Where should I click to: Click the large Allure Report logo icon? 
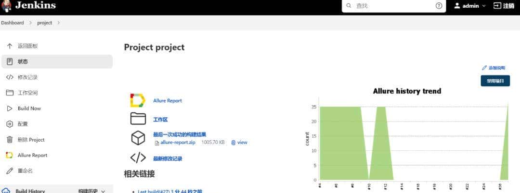[x=138, y=100]
